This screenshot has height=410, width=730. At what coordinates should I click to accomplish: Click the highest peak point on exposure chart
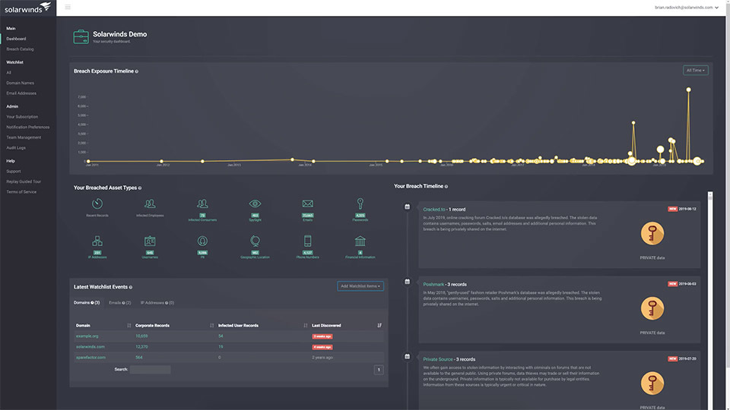coord(688,90)
